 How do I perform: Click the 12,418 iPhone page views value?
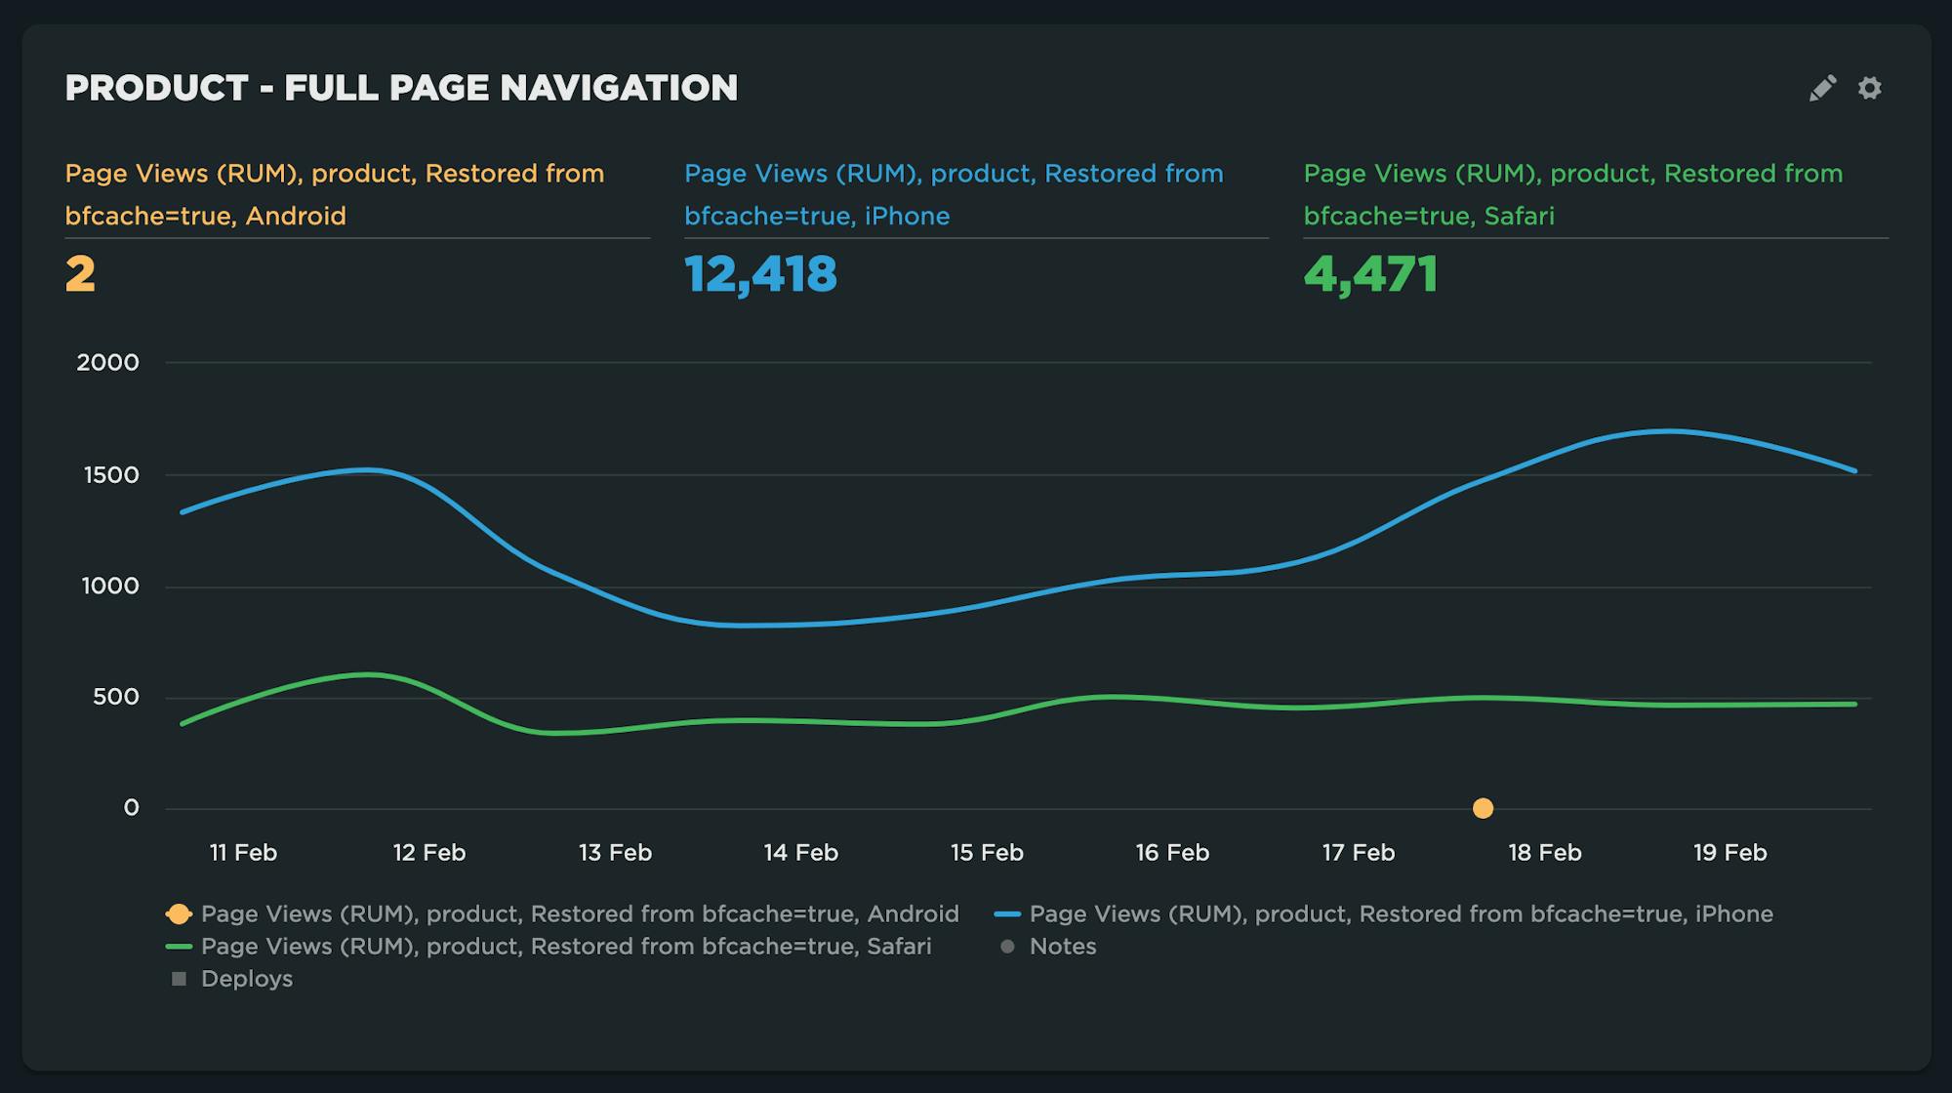(760, 274)
